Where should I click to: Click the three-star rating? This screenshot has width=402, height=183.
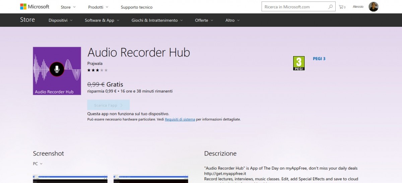(x=97, y=70)
